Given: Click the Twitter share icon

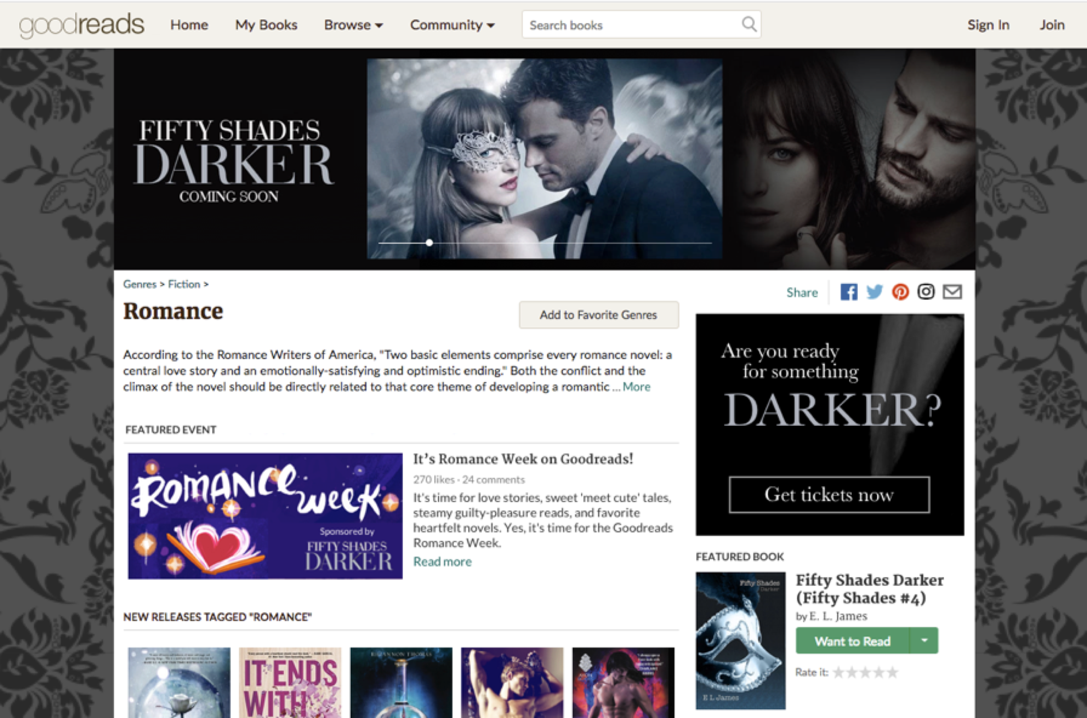Looking at the screenshot, I should pos(874,292).
